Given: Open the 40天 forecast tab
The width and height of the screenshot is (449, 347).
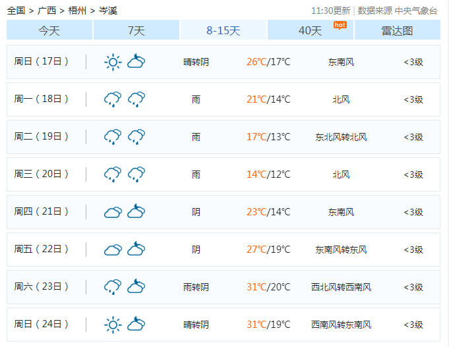Looking at the screenshot, I should click(310, 31).
